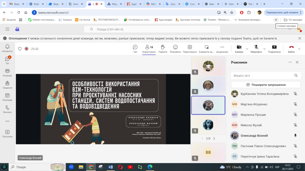Click the Share content icon

[274, 49]
